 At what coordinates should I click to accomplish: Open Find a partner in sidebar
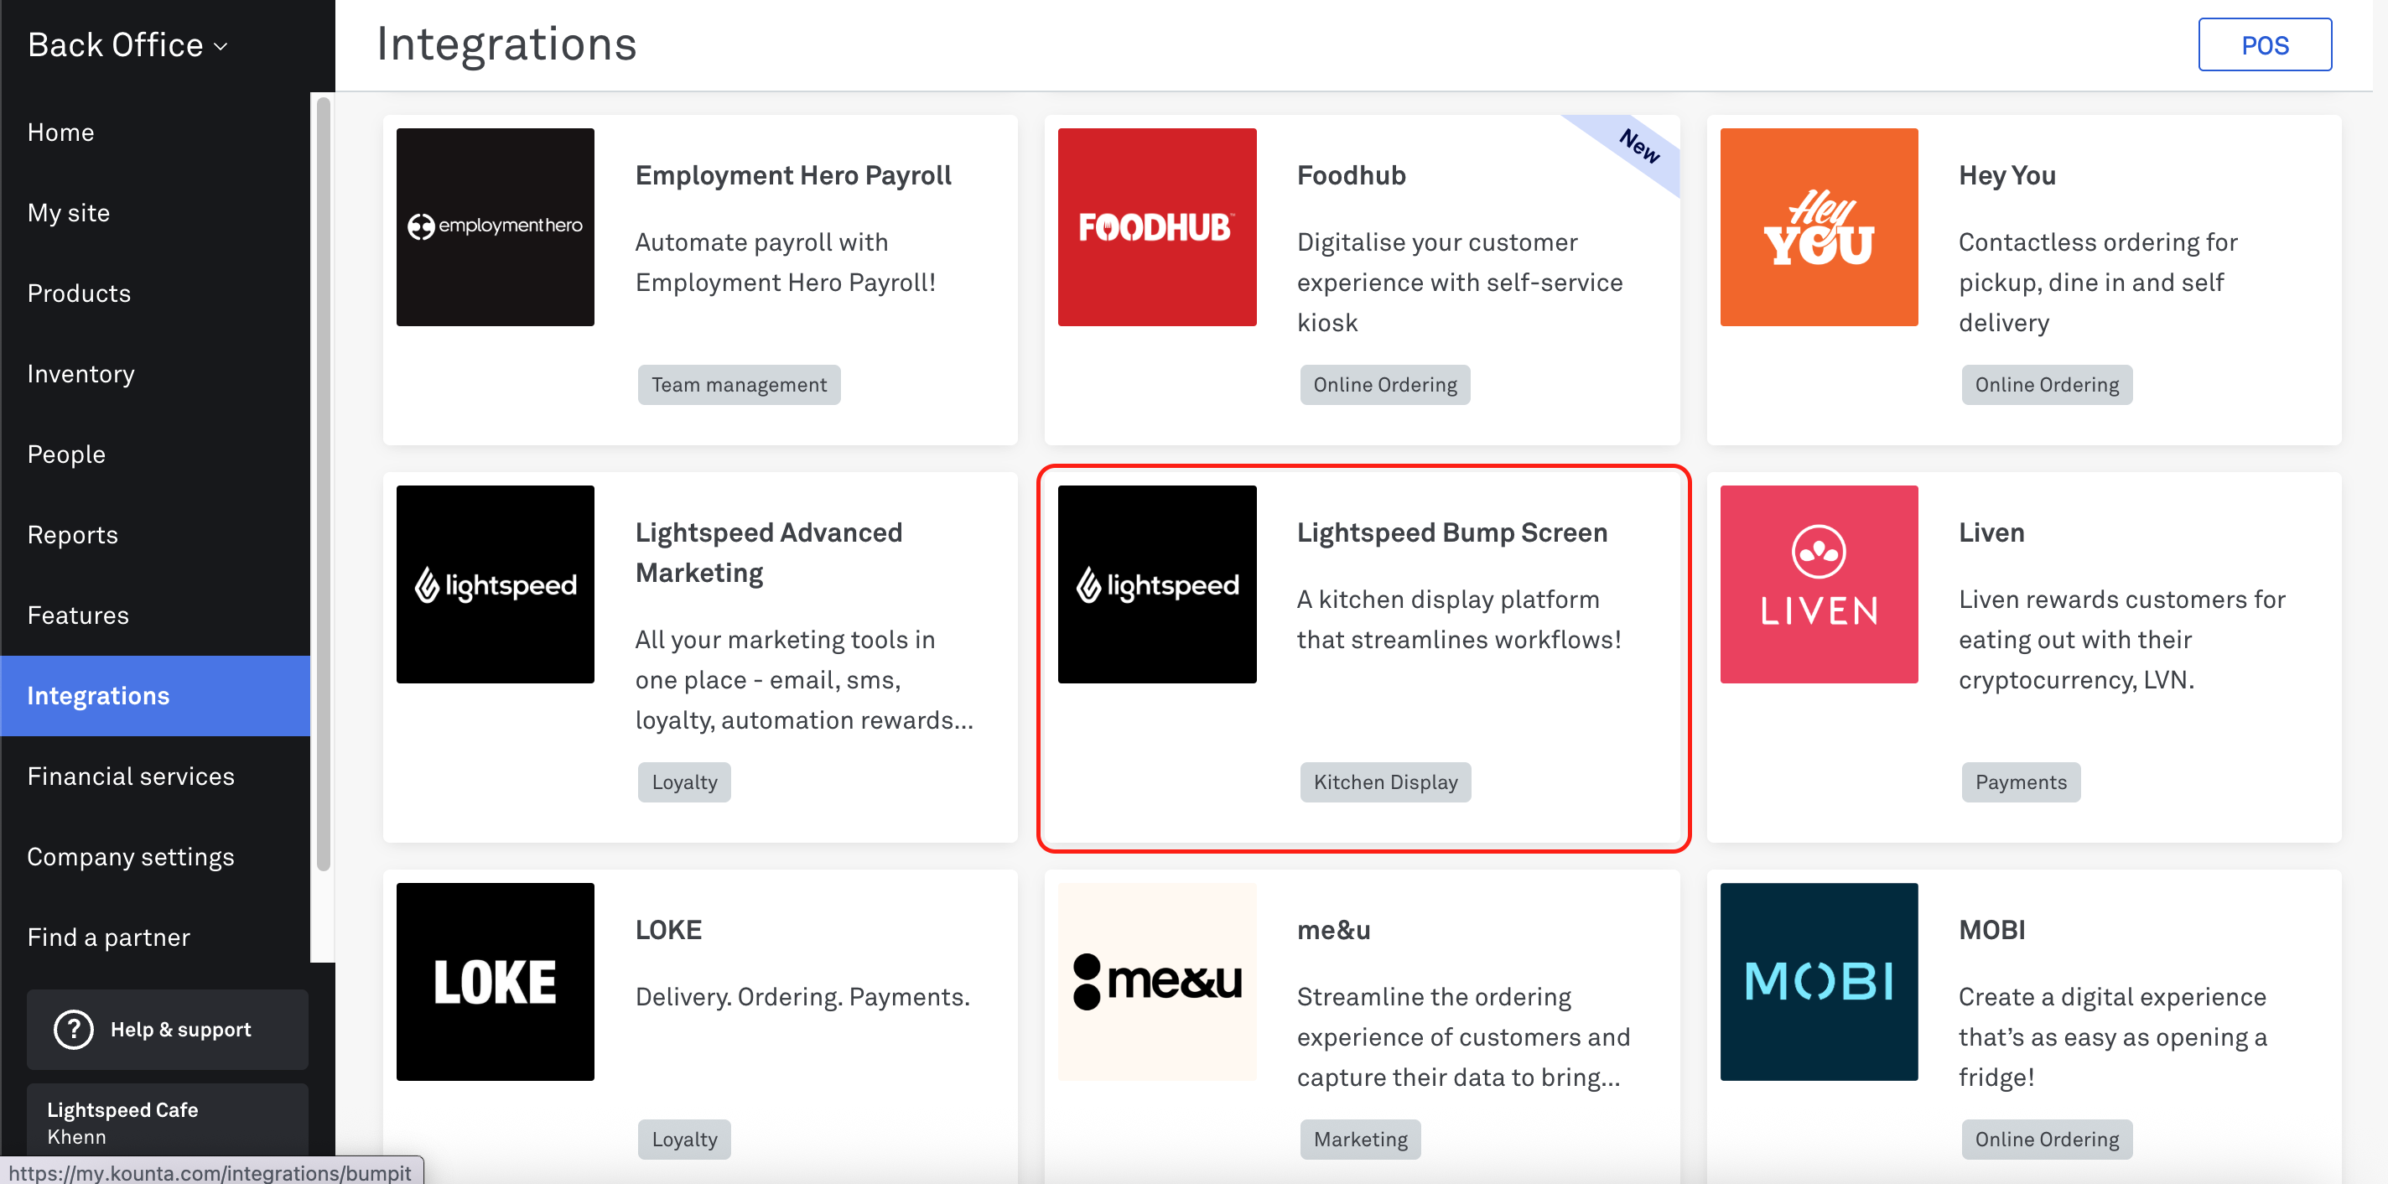point(155,937)
